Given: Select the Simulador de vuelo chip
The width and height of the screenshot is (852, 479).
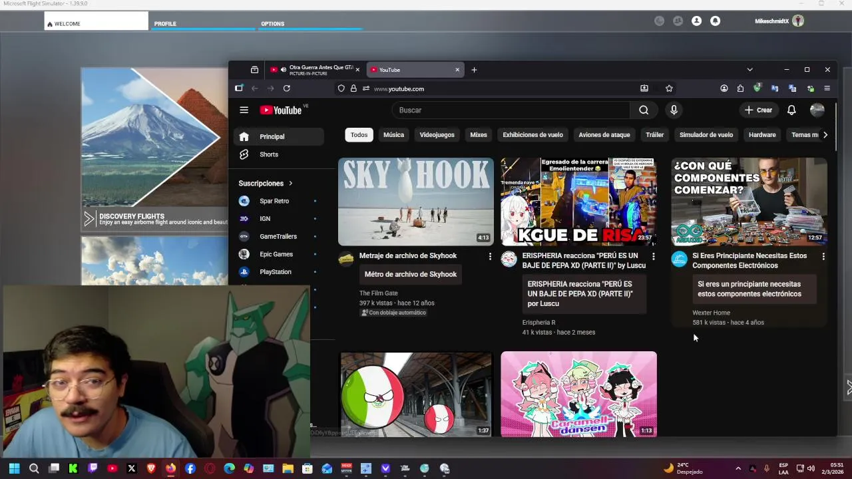Looking at the screenshot, I should tap(706, 135).
